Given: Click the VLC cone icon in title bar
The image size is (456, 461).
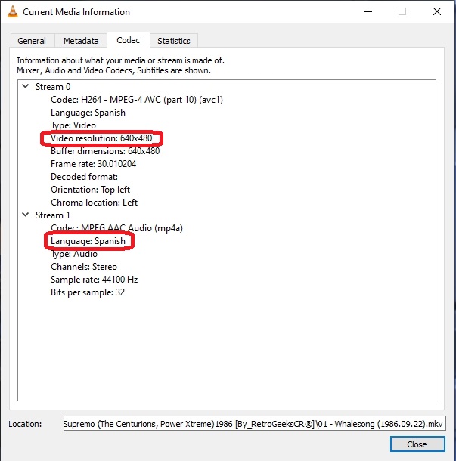Looking at the screenshot, I should pyautogui.click(x=12, y=12).
